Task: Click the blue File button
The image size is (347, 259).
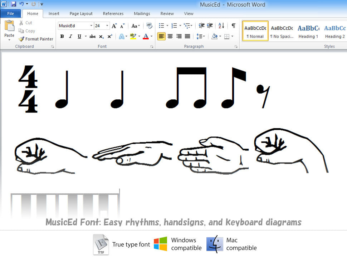Action: click(11, 14)
